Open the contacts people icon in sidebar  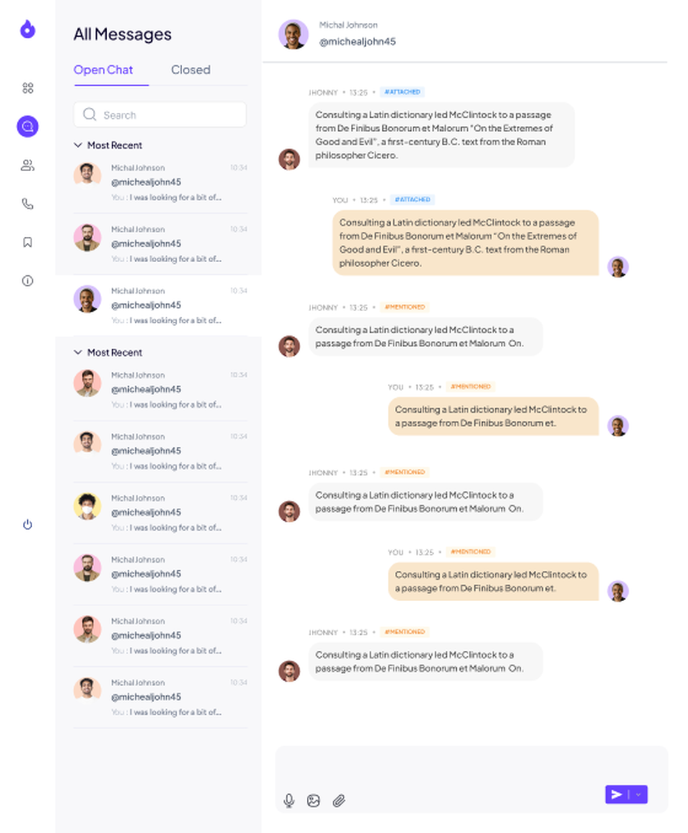(x=28, y=165)
